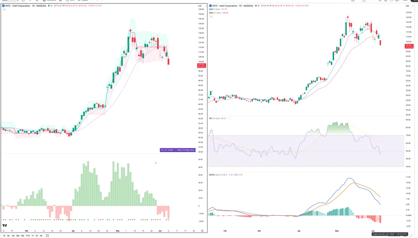418x238 pixels.
Task: Click the Detta Configuration label
Action: [186, 150]
